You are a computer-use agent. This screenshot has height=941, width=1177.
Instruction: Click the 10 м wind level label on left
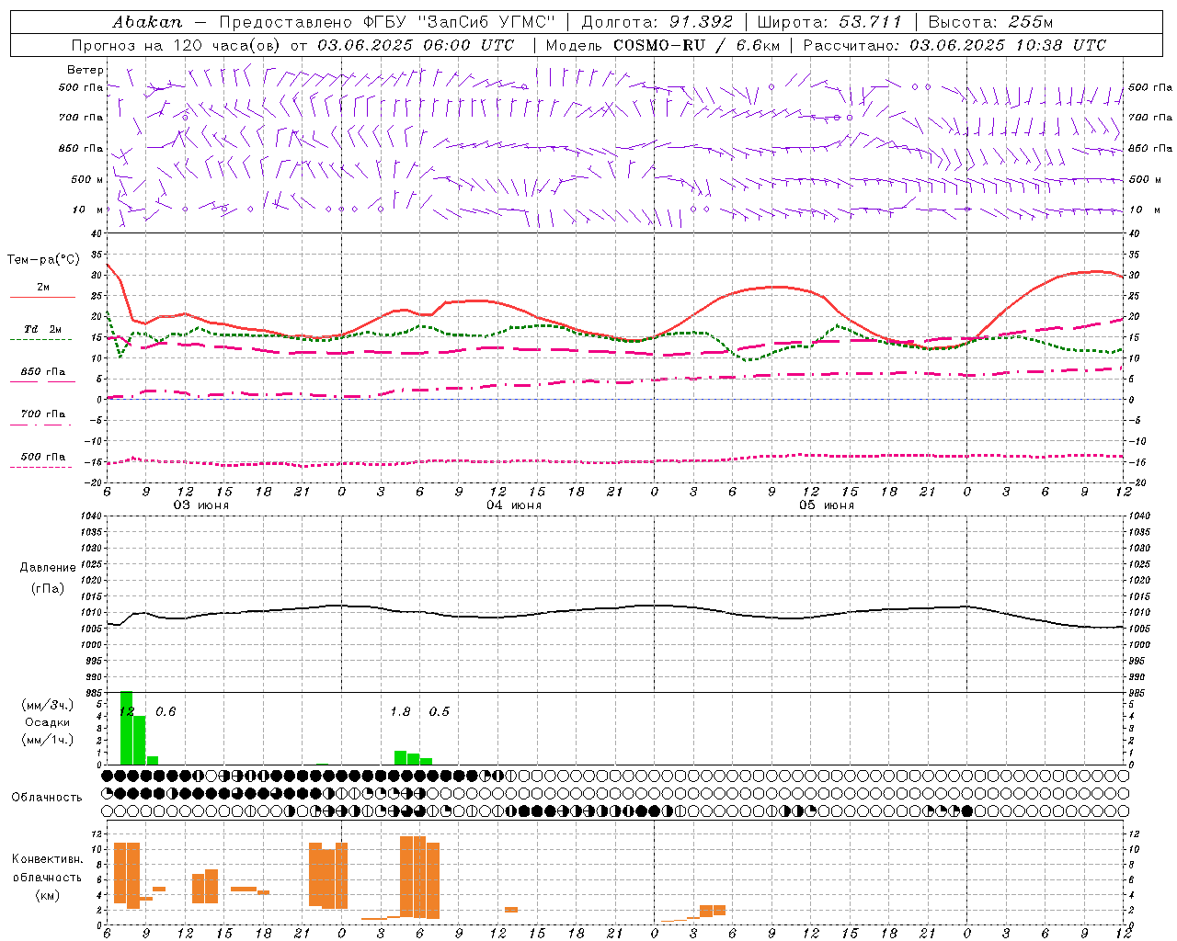88,210
